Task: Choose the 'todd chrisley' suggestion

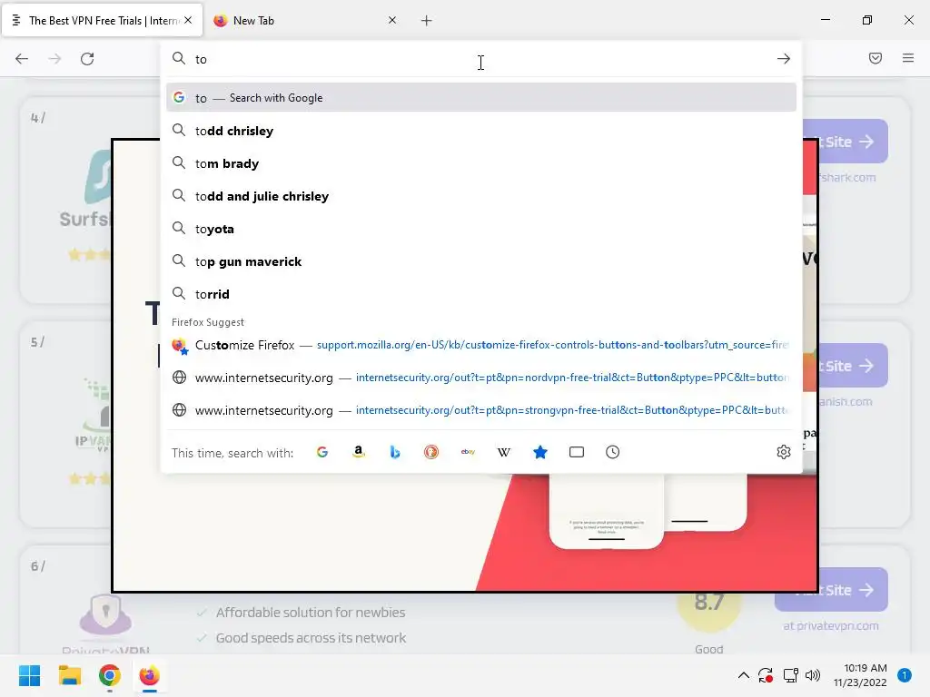Action: point(481,131)
